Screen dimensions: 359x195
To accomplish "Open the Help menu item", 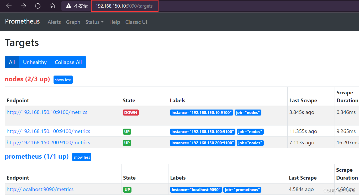I will (115, 22).
